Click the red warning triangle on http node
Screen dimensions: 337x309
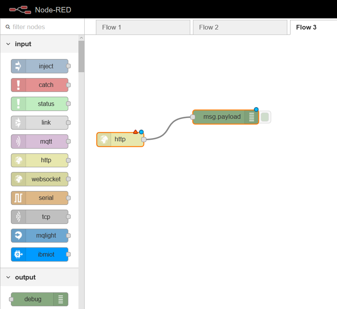tap(135, 132)
